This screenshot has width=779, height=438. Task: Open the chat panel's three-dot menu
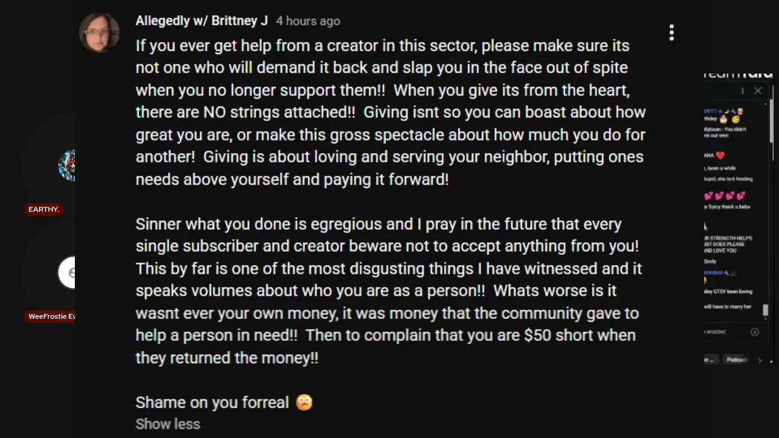pos(742,91)
